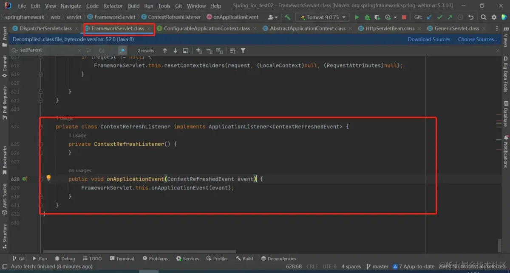The width and height of the screenshot is (510, 273).
Task: Jump to next search occurrence arrow
Action: [x=175, y=50]
